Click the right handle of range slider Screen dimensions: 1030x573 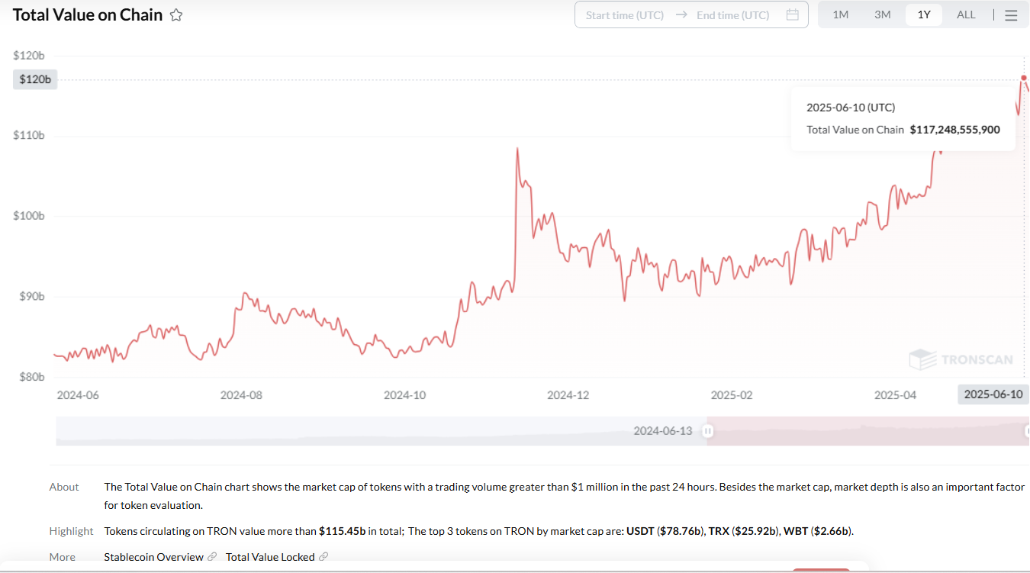pyautogui.click(x=1026, y=431)
